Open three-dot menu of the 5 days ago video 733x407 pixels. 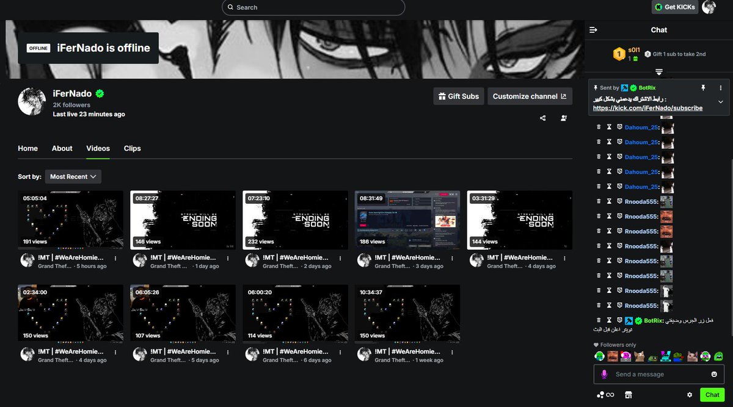click(228, 352)
